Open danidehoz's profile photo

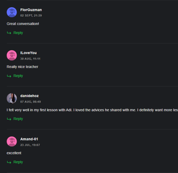pyautogui.click(x=12, y=98)
